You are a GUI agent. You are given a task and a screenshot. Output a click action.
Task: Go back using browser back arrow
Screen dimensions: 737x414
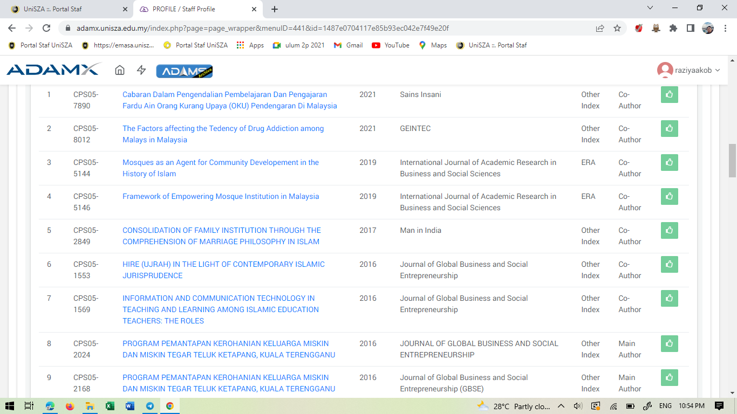click(x=12, y=28)
